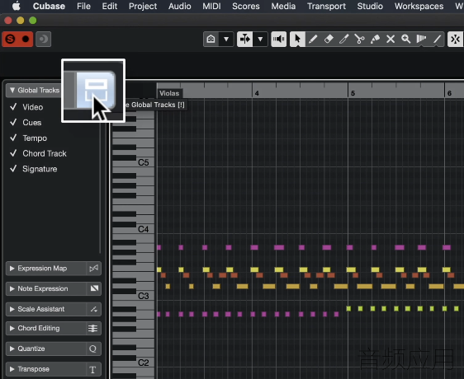Select the Split scissors tool
Screen dimensions: 464x379
pos(359,39)
